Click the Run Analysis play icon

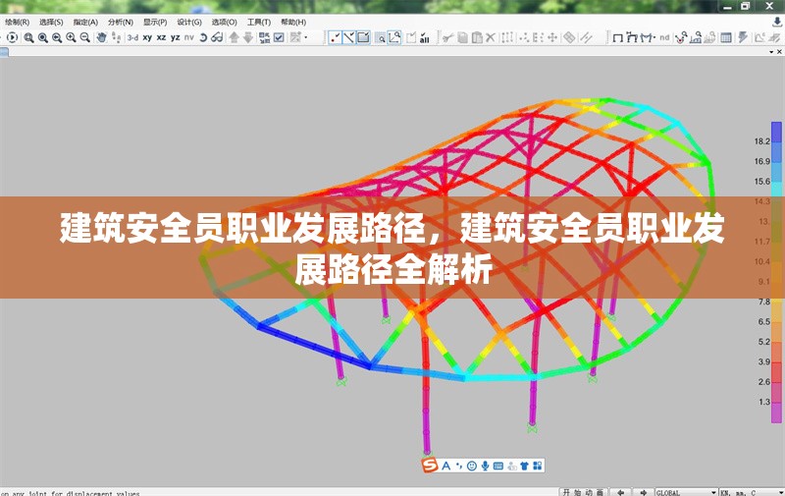[12, 37]
